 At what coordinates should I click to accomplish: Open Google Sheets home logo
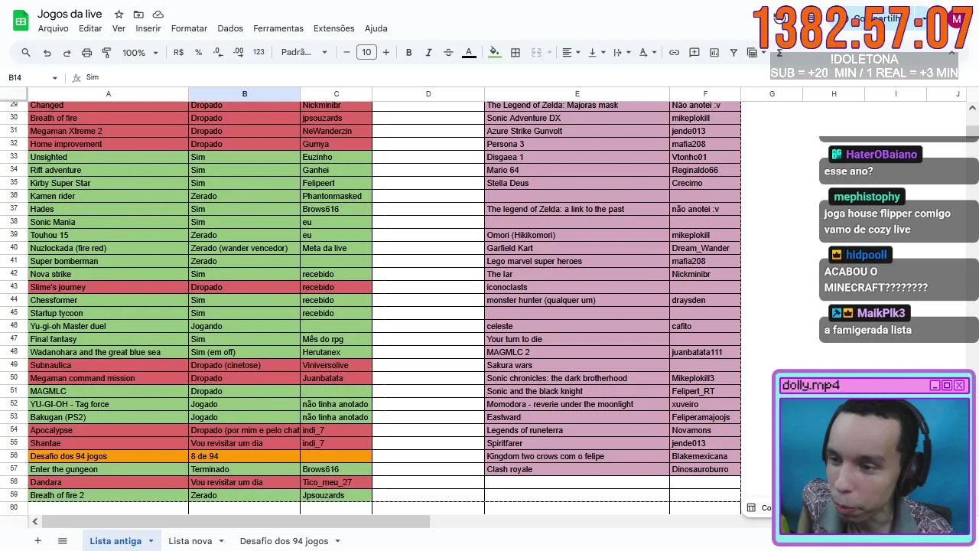21,21
